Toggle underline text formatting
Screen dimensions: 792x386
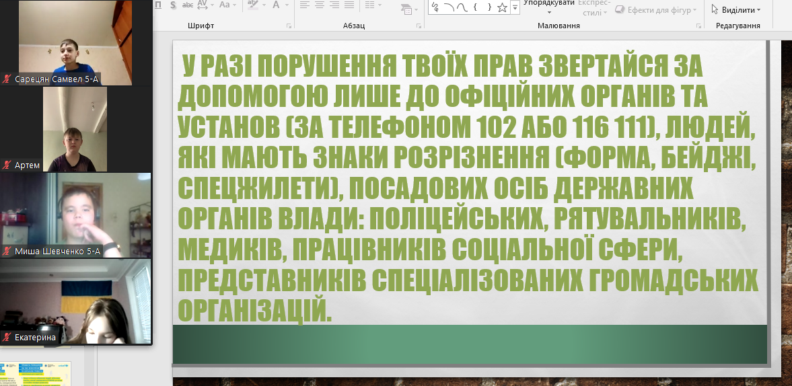[x=158, y=5]
